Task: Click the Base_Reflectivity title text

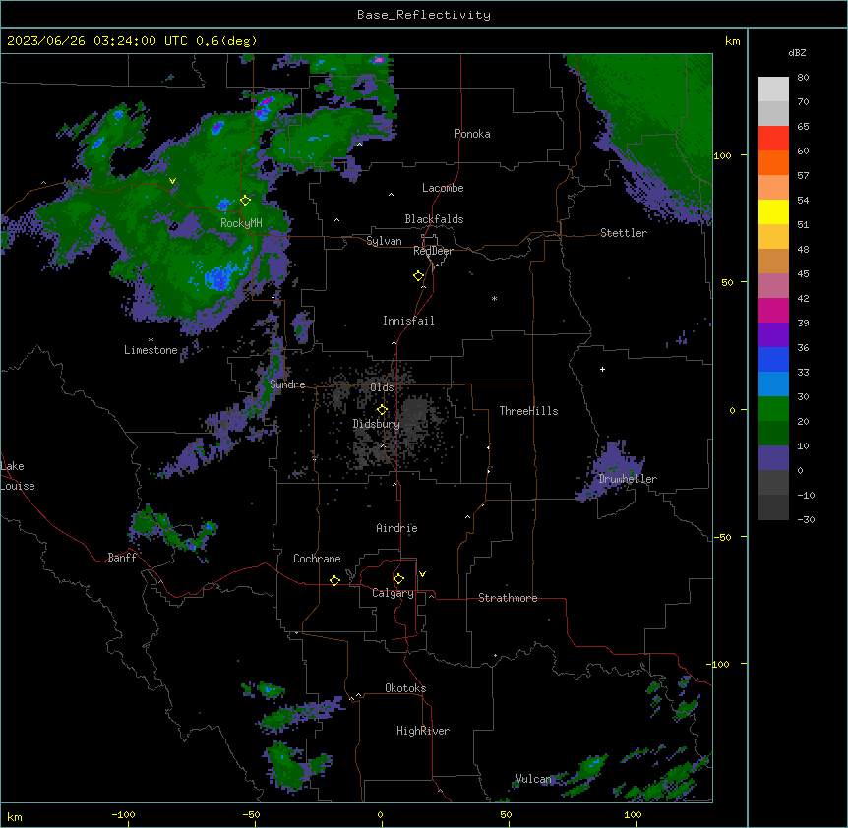Action: coord(424,15)
